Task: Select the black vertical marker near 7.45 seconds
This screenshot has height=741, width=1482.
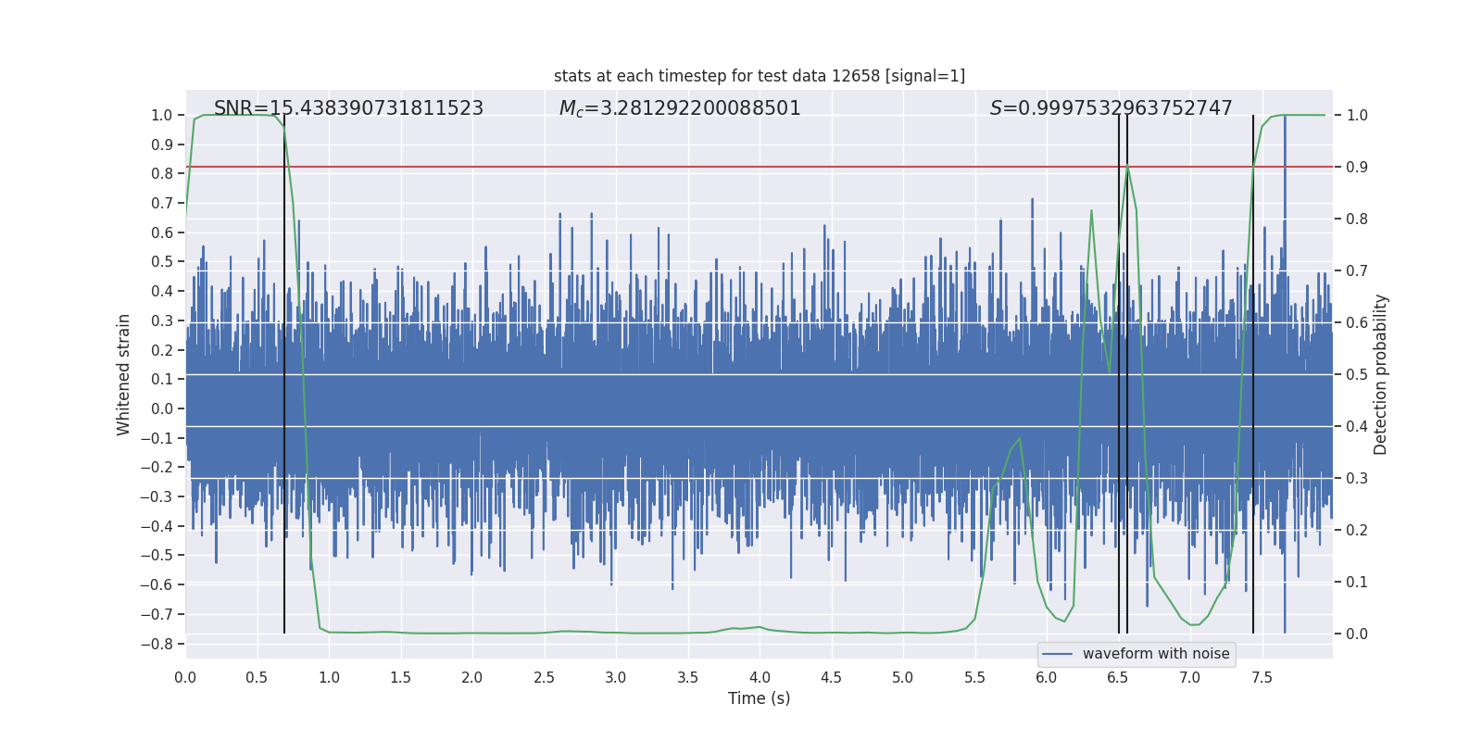Action: 1253,370
